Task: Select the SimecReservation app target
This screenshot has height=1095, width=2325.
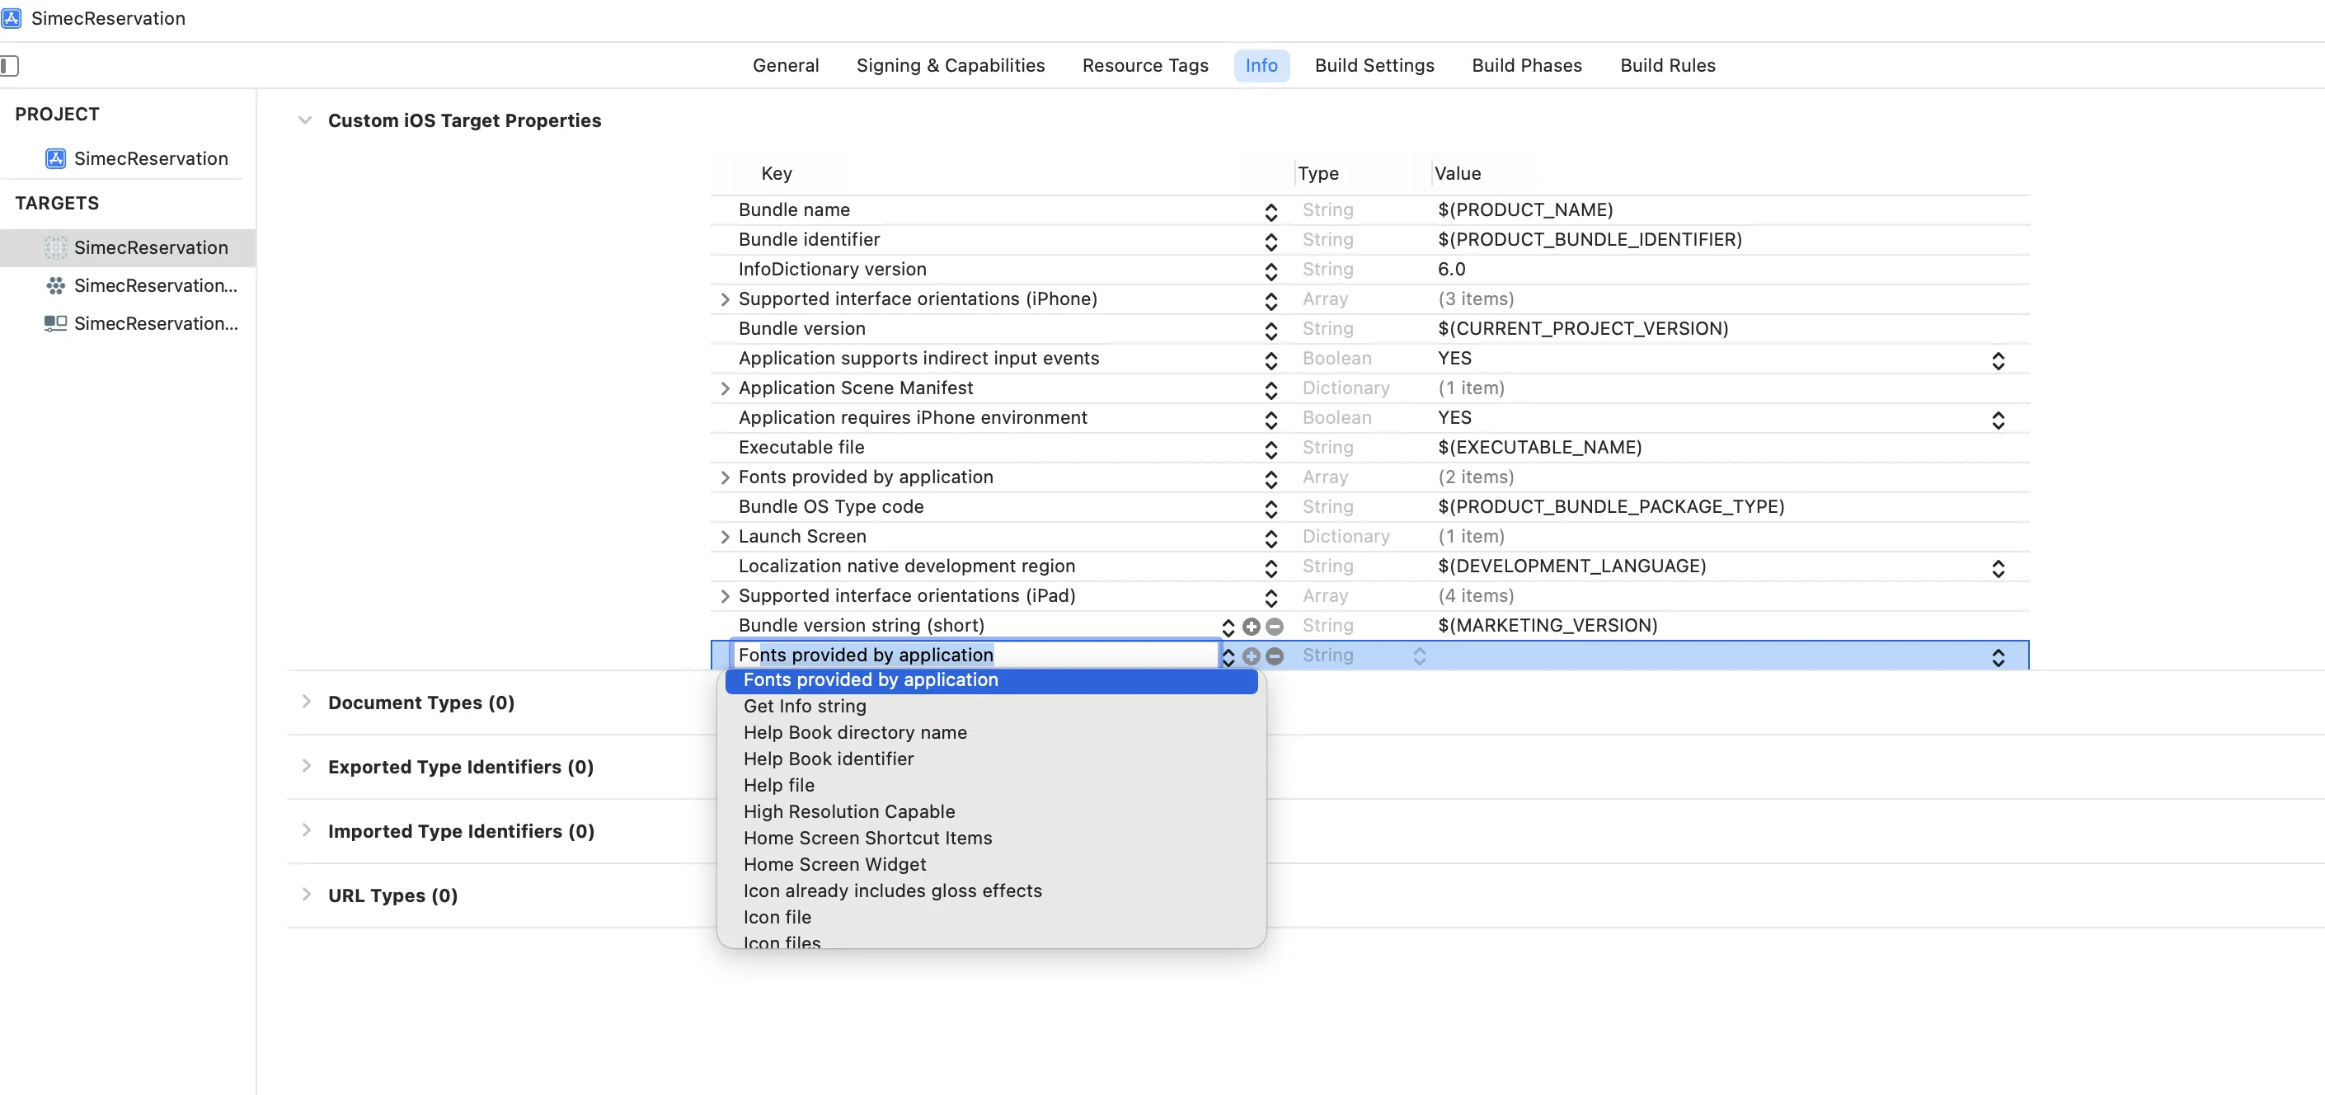Action: [x=150, y=247]
